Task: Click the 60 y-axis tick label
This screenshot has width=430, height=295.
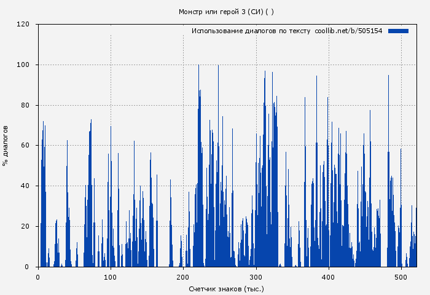Action: (25, 146)
